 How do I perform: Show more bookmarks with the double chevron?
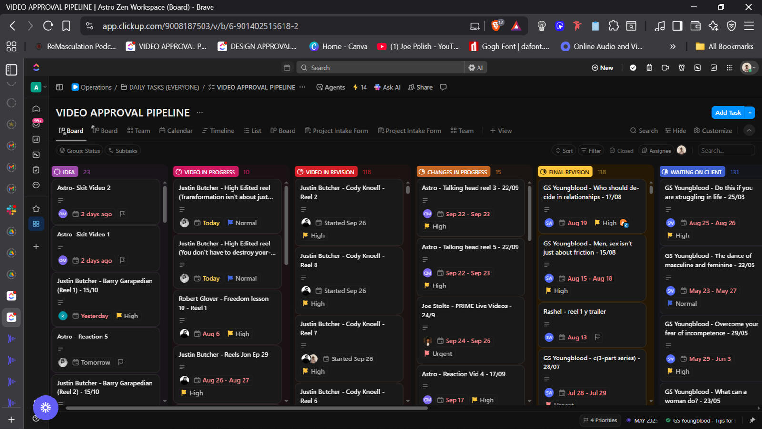coord(673,46)
